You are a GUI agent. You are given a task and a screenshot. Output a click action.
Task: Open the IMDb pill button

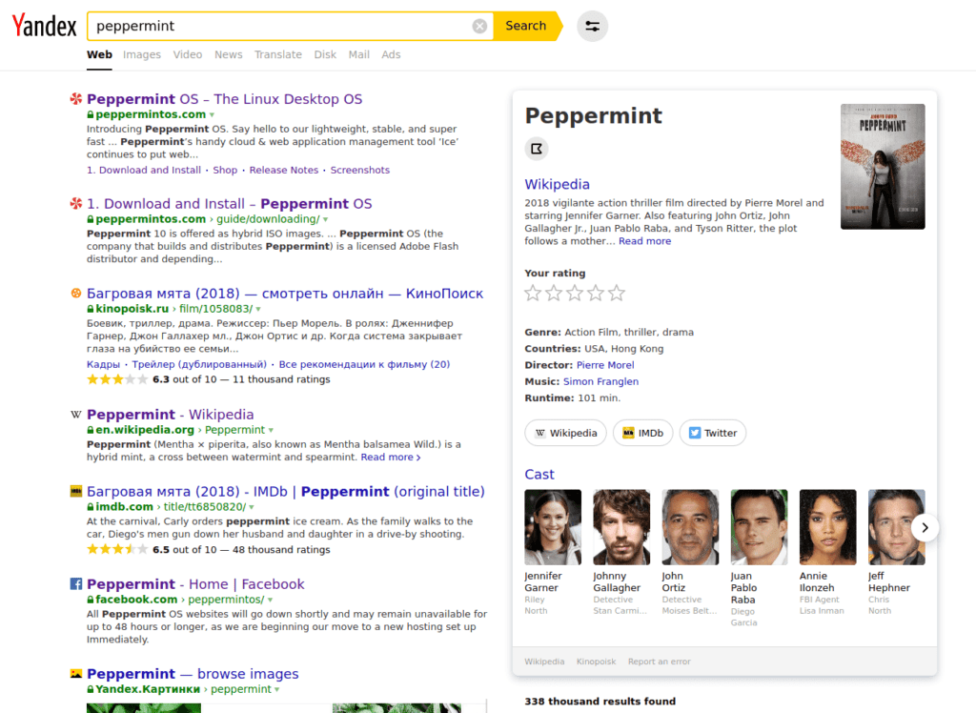pos(643,433)
